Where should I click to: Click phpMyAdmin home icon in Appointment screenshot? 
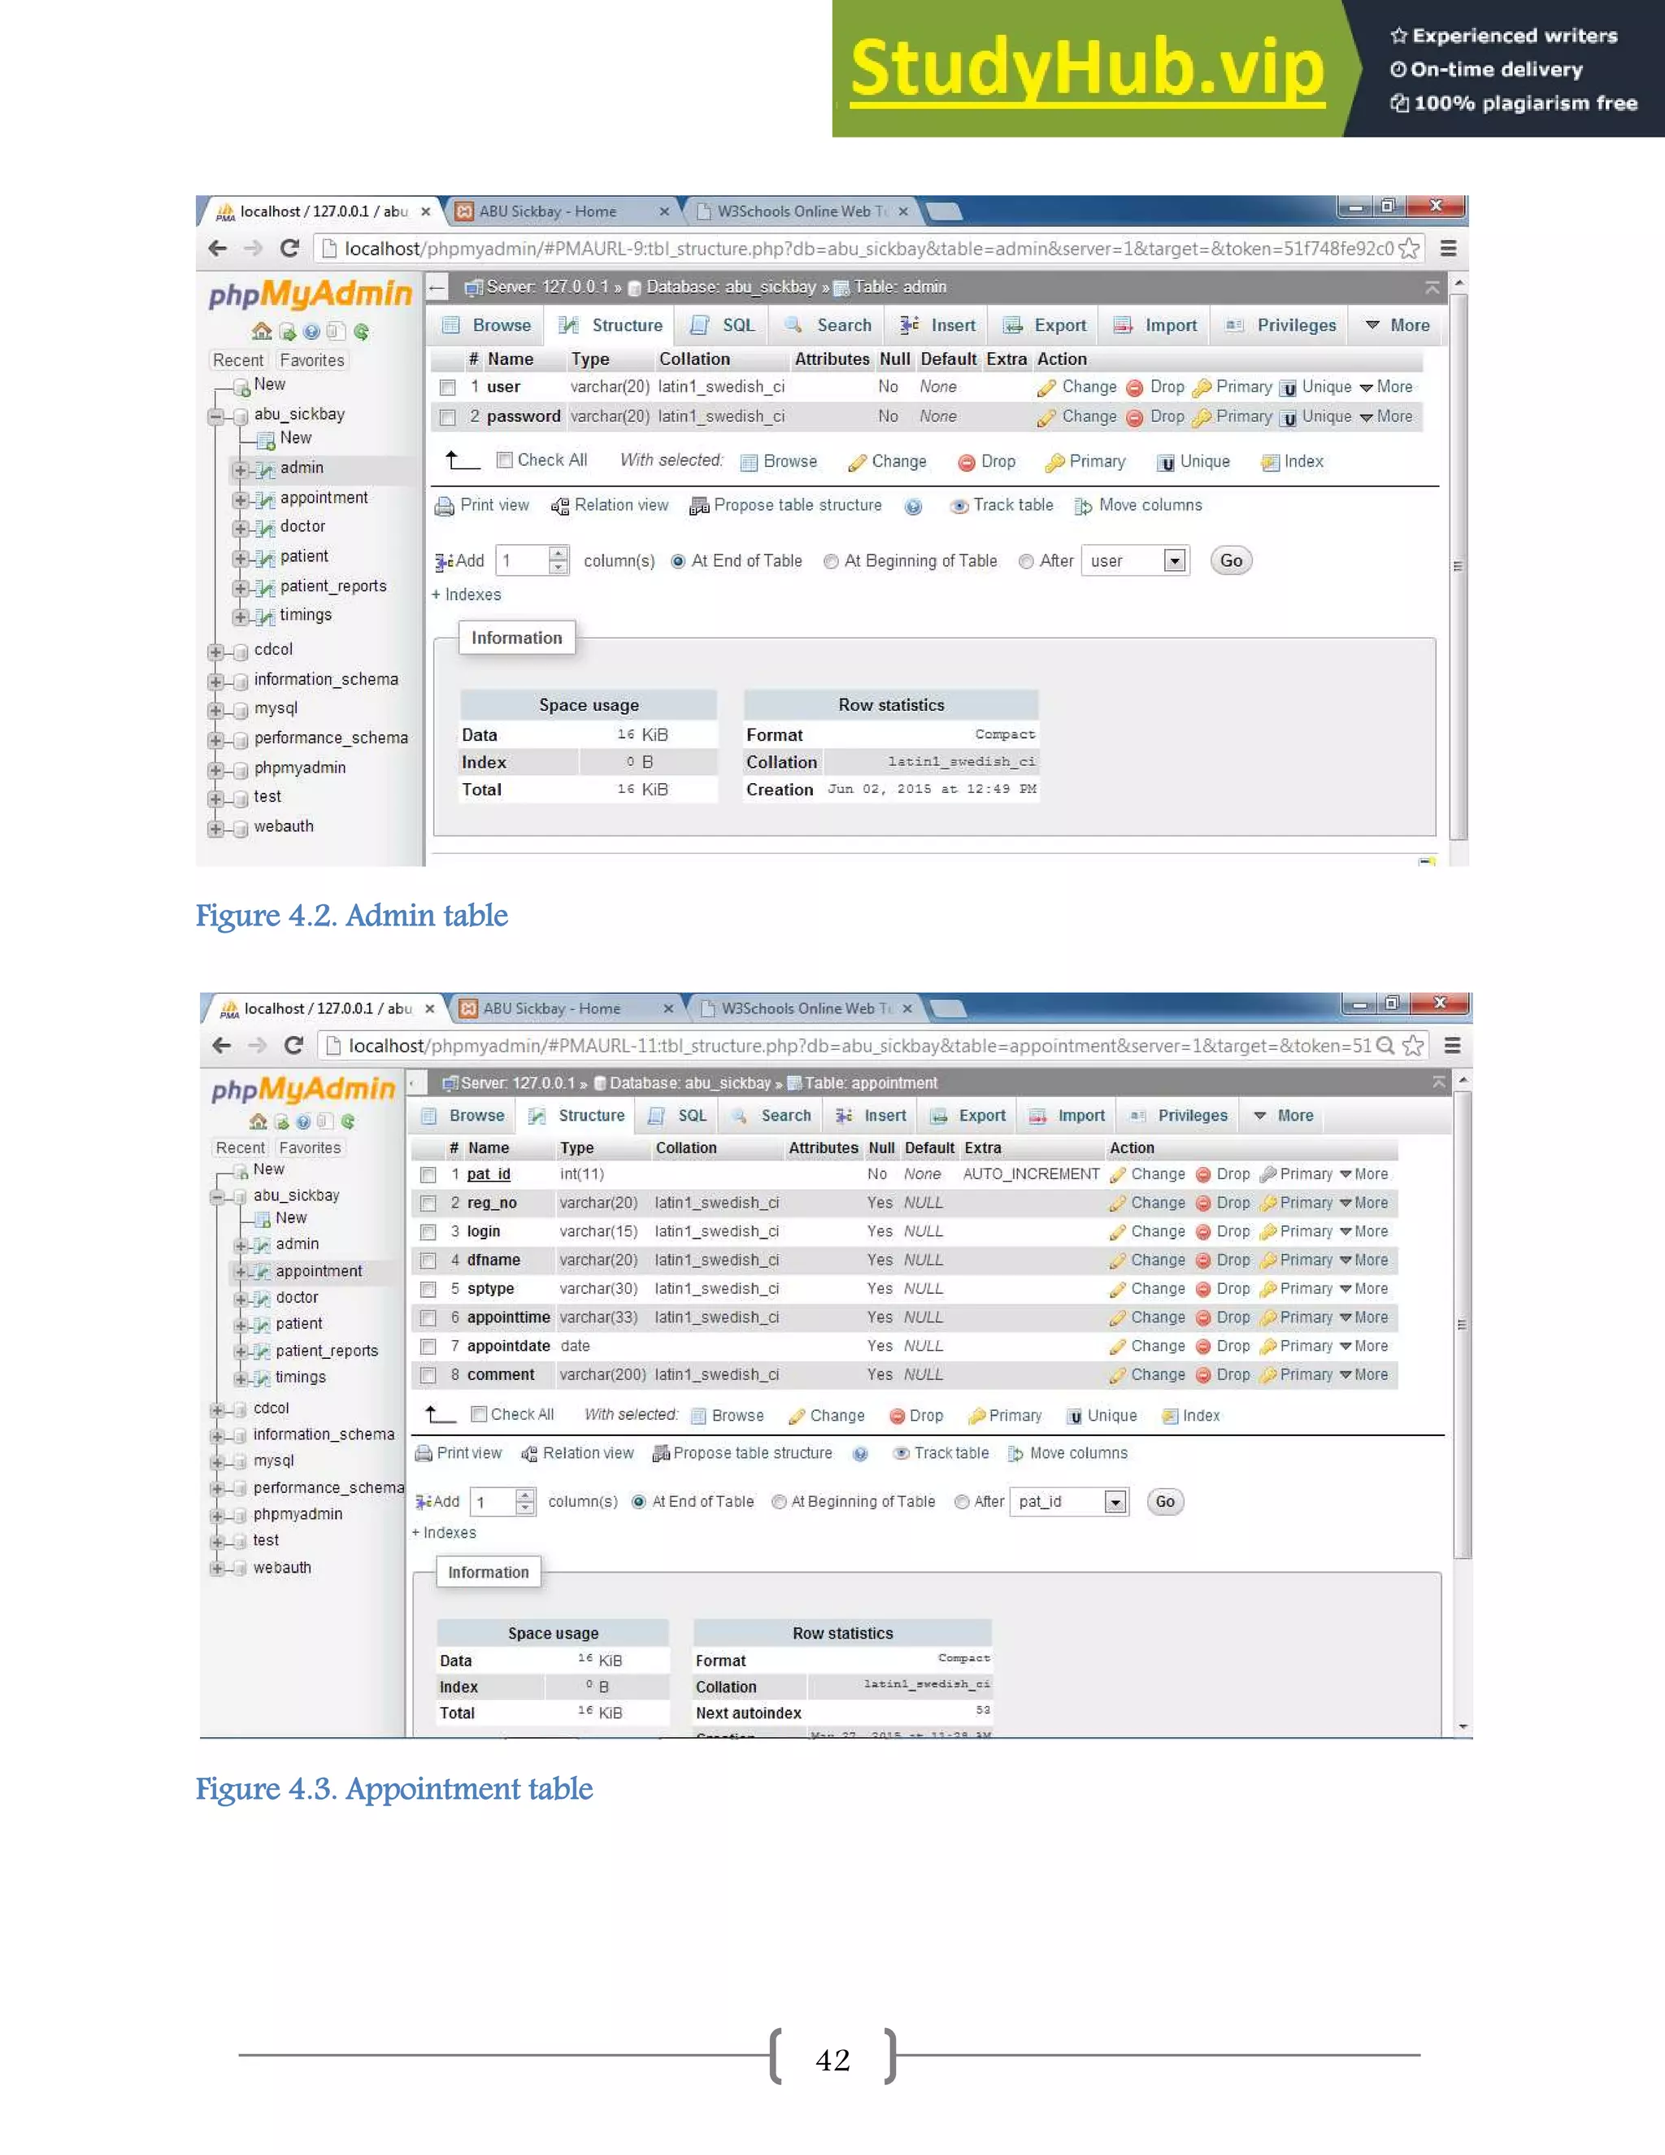tap(259, 1121)
